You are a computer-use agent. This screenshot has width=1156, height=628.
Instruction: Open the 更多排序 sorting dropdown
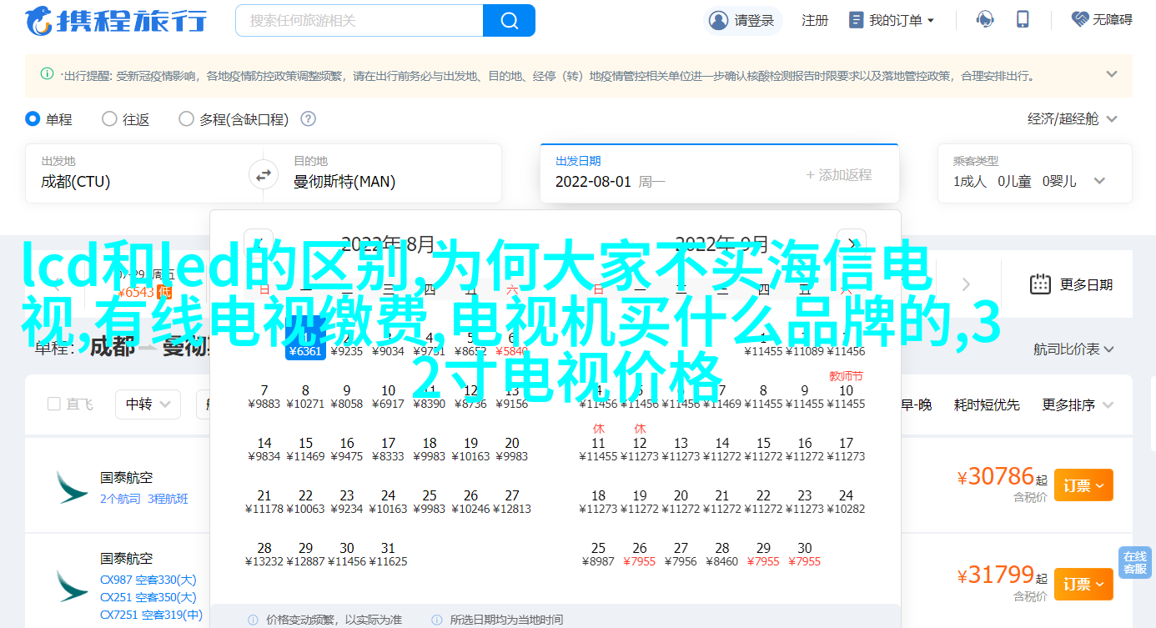pos(1078,404)
